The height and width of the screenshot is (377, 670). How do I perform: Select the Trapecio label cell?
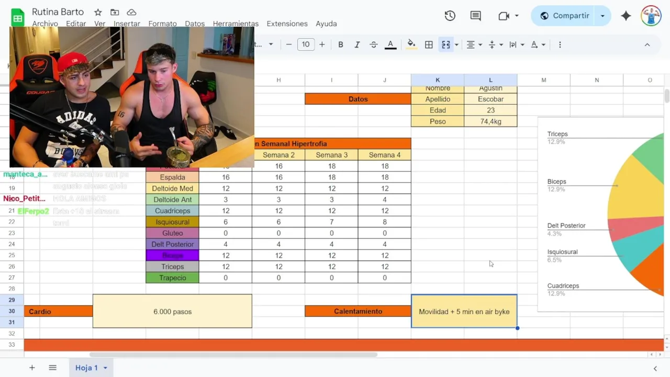172,278
